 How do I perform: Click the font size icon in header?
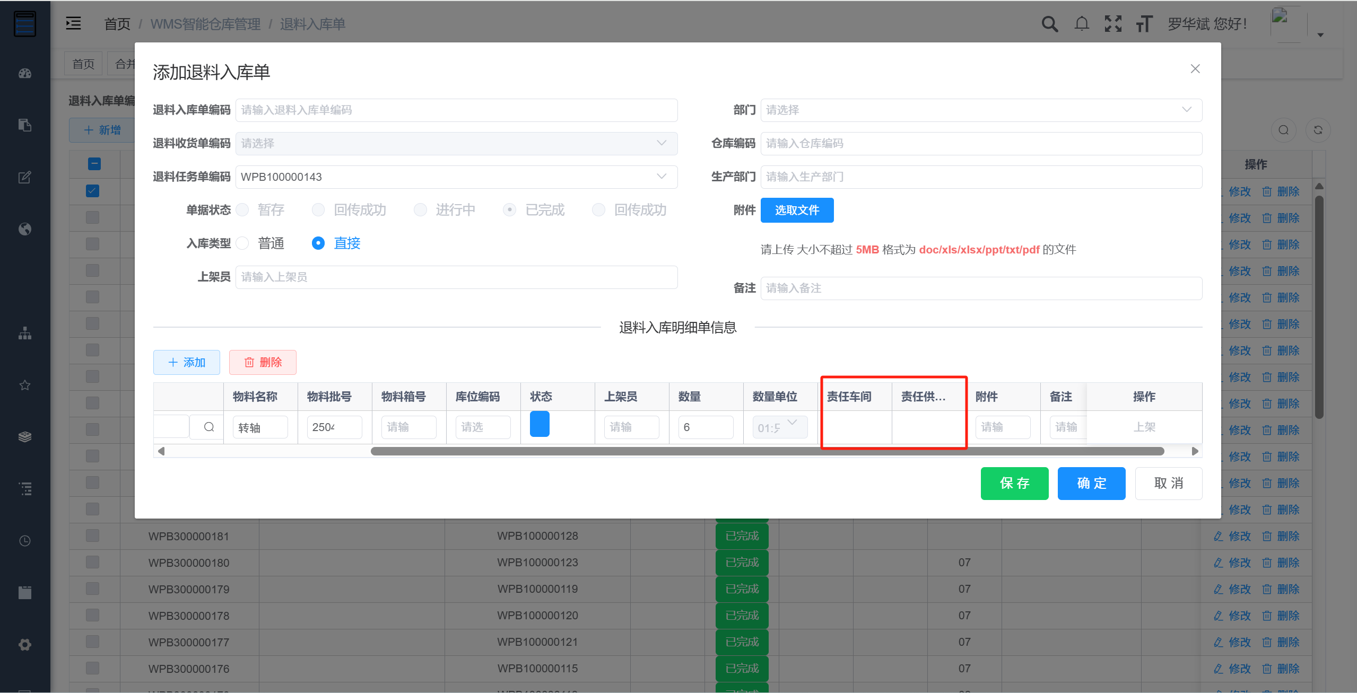1144,24
